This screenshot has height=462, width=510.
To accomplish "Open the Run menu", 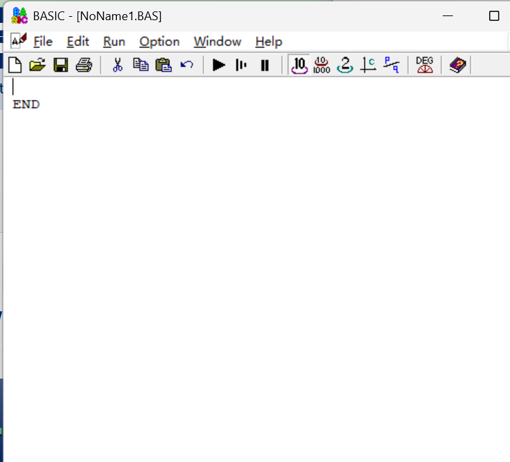I will pos(114,42).
